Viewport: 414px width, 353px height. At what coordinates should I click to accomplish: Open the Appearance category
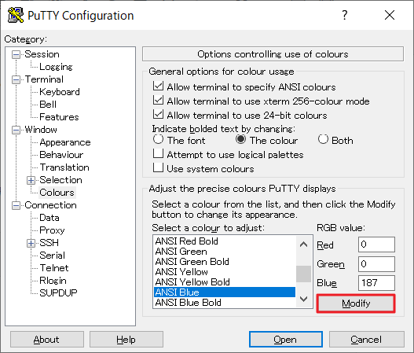tap(65, 142)
